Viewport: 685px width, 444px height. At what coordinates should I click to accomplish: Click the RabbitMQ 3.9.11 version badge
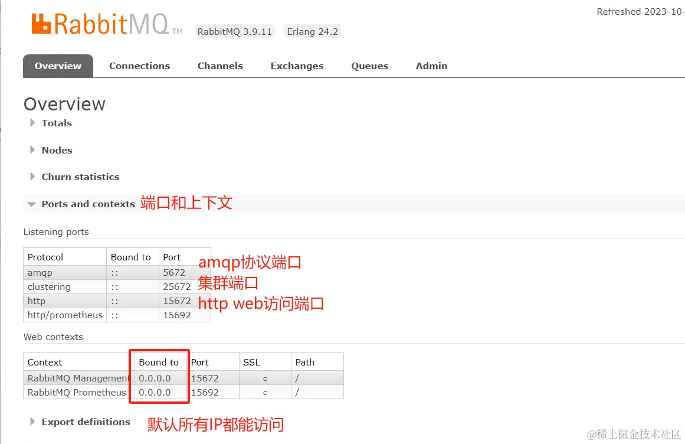(x=235, y=31)
